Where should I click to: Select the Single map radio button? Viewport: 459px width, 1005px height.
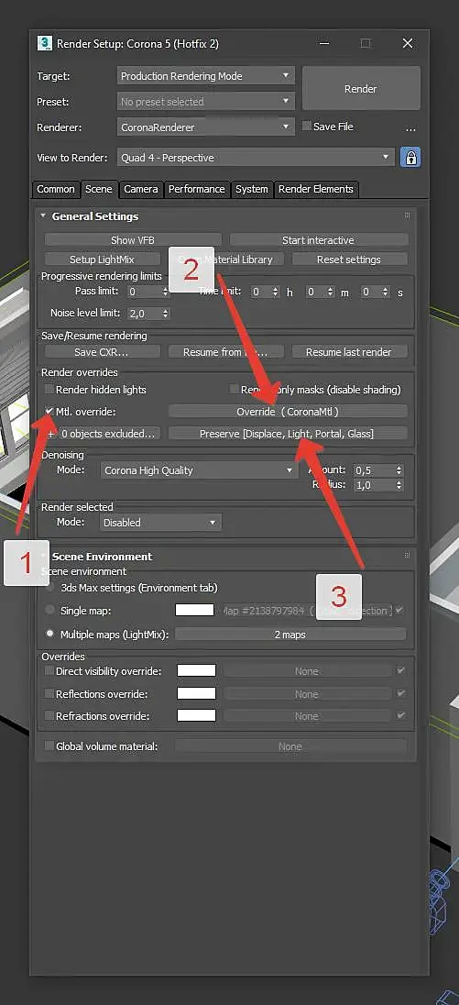click(50, 611)
